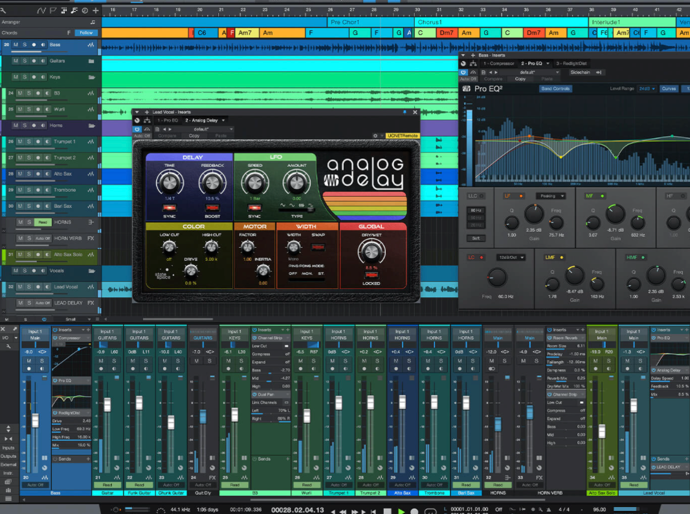This screenshot has width=690, height=514.
Task: Open the chord track note icon in header
Action: click(x=74, y=10)
